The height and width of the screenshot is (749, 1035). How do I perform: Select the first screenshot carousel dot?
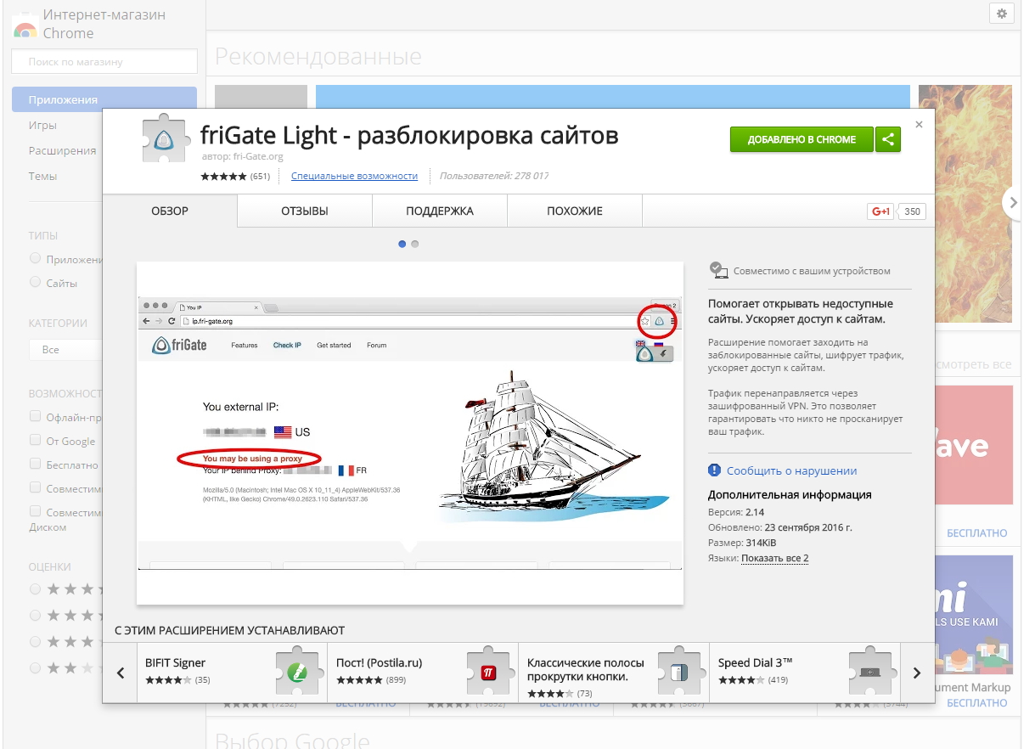click(402, 244)
